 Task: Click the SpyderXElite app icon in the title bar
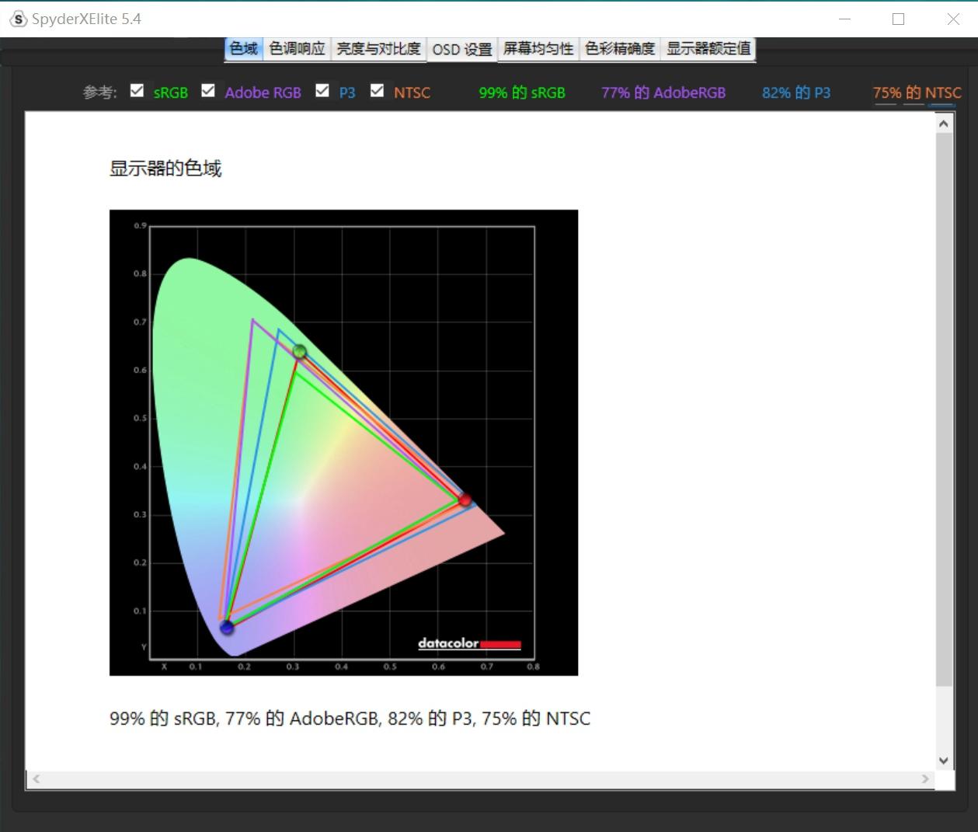pos(17,19)
